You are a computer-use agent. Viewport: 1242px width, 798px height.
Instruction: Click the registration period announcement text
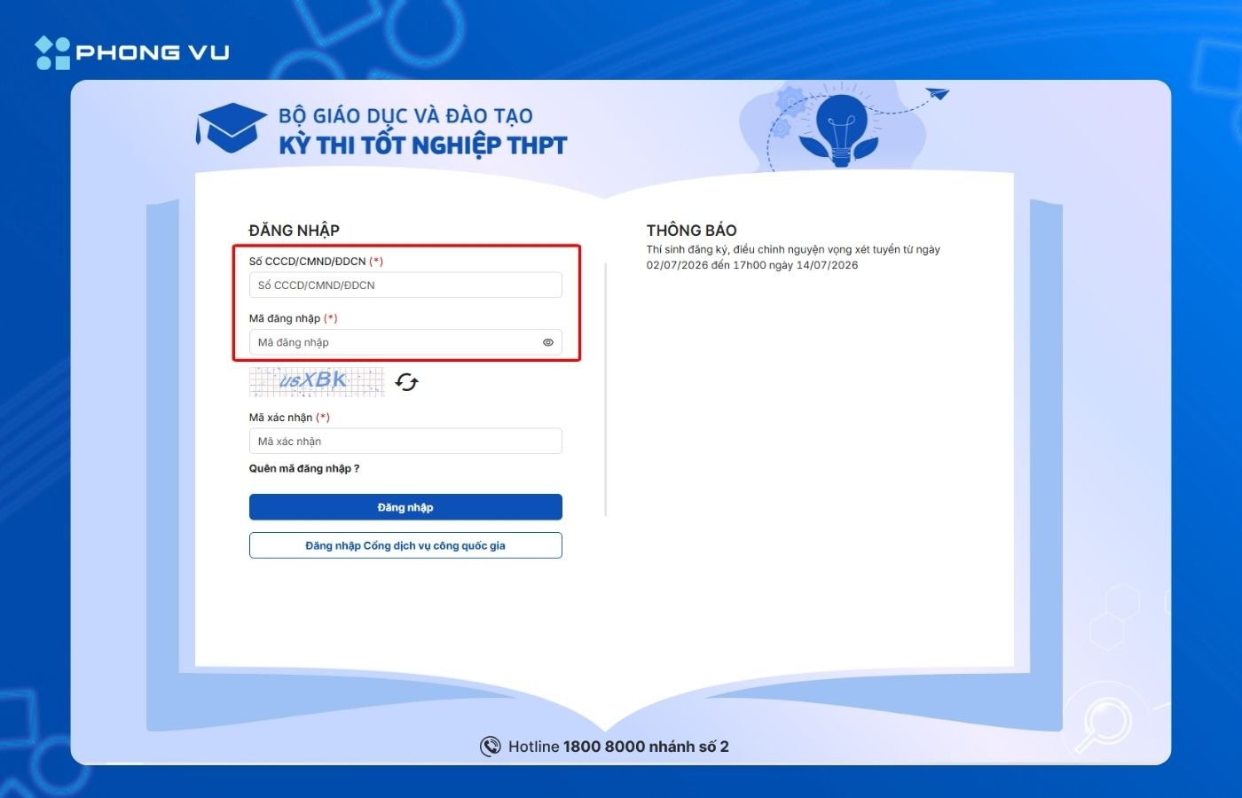coord(793,257)
